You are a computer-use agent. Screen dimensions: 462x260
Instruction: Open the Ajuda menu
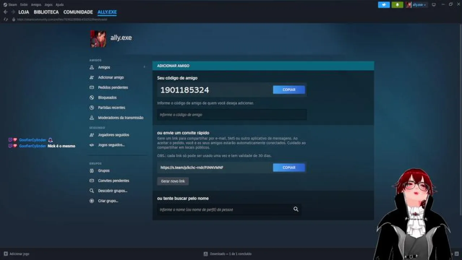pyautogui.click(x=60, y=5)
